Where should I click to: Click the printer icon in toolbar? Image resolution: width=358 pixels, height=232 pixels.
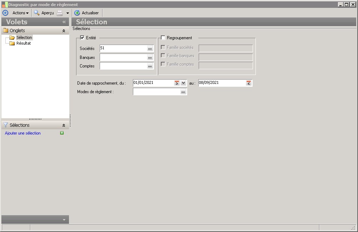coord(60,13)
